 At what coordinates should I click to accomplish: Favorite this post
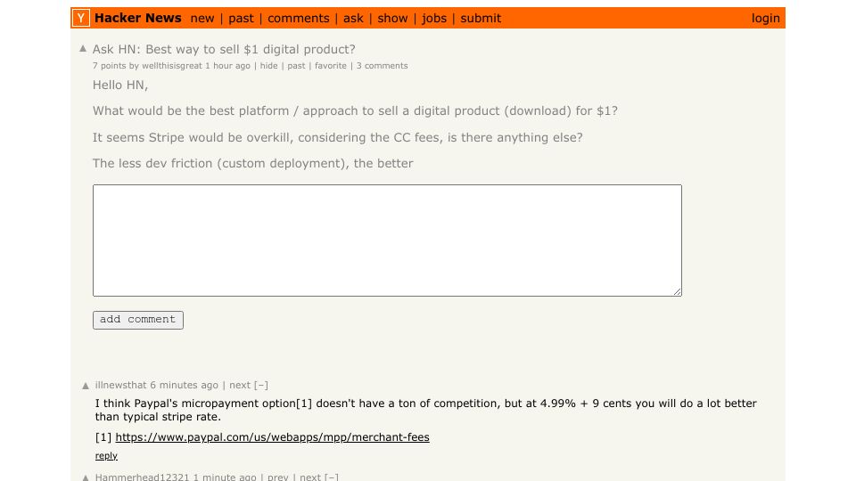[x=331, y=65]
